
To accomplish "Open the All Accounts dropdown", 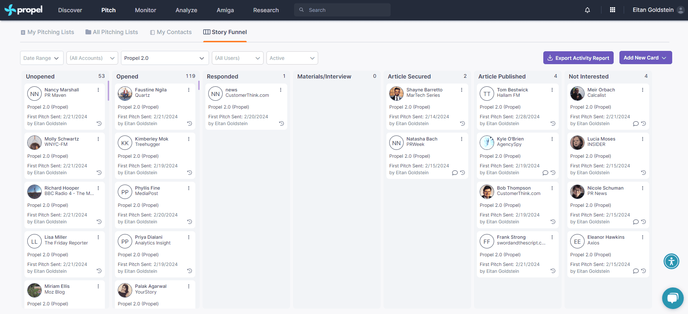I will (x=92, y=58).
